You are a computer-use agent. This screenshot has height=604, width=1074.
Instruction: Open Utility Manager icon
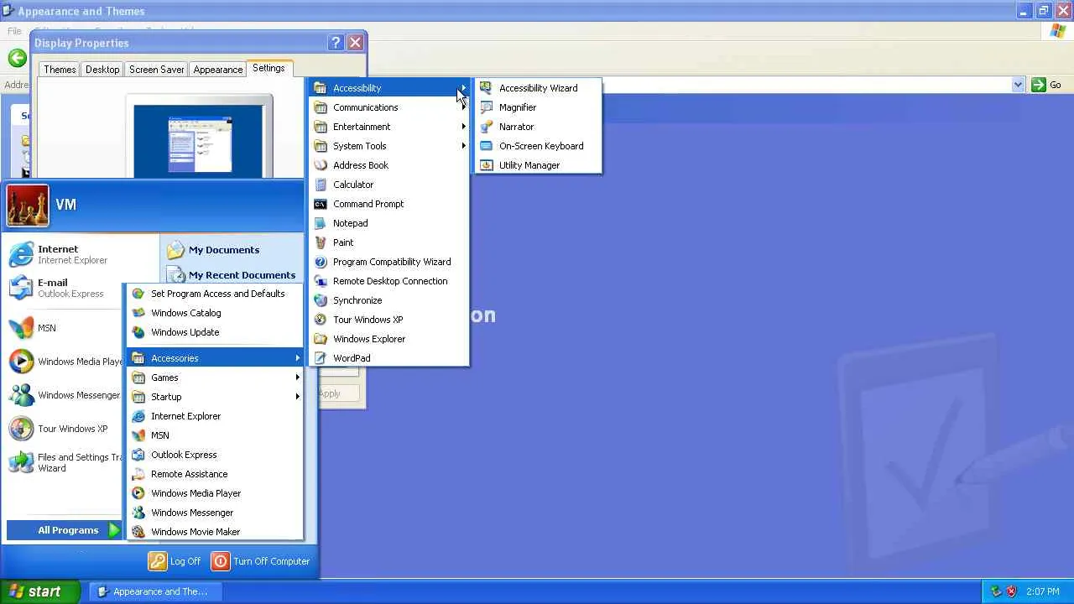pos(486,165)
